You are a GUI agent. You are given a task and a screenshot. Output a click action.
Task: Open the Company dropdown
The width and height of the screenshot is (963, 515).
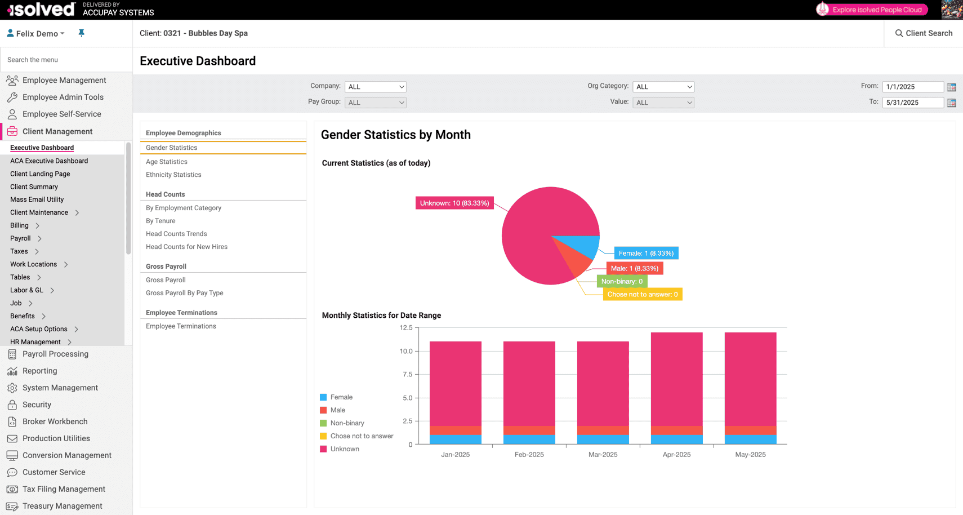click(376, 87)
